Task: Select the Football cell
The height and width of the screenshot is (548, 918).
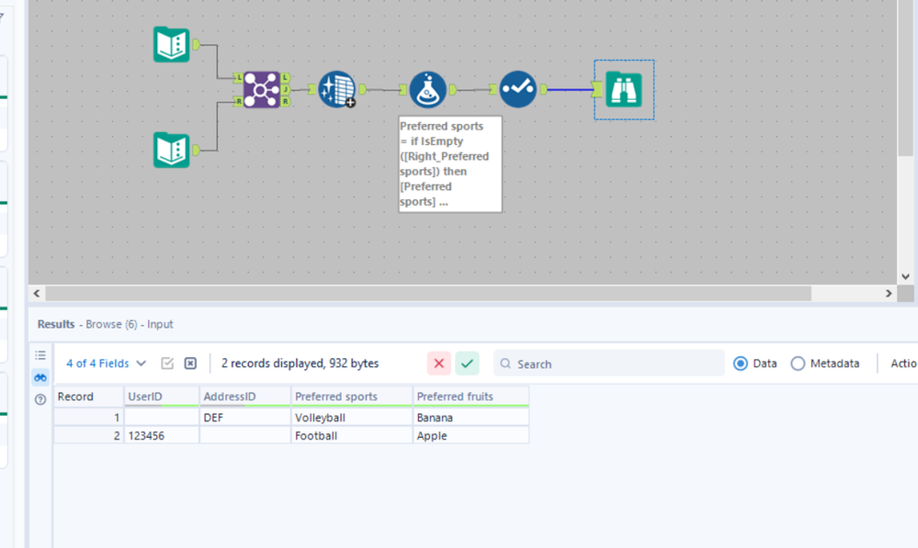Action: coord(352,436)
